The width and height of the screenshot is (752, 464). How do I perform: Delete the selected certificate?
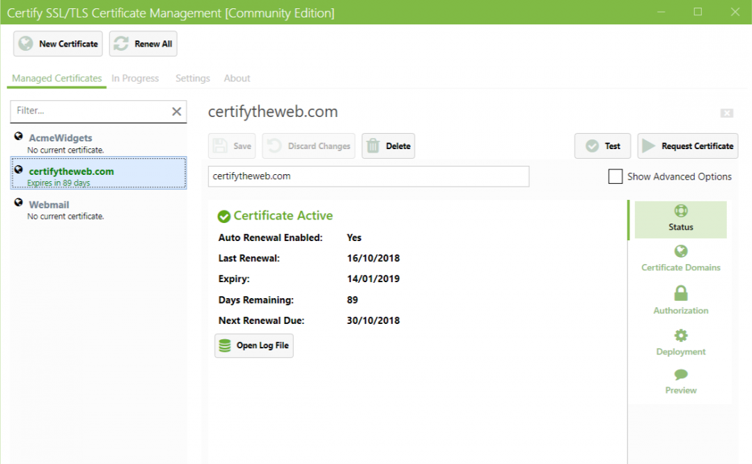pos(389,146)
